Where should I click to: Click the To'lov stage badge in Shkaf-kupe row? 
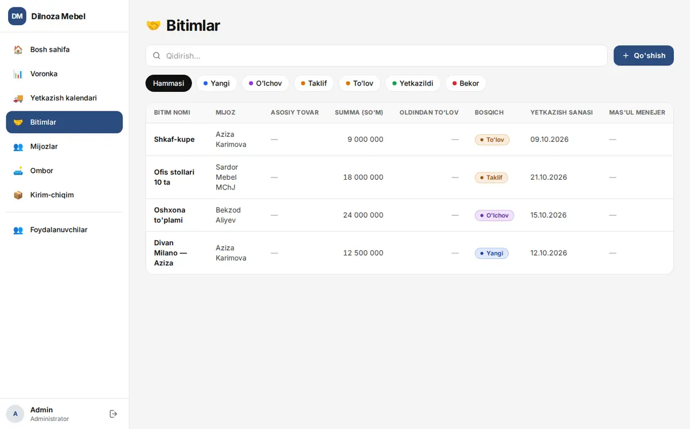click(492, 140)
